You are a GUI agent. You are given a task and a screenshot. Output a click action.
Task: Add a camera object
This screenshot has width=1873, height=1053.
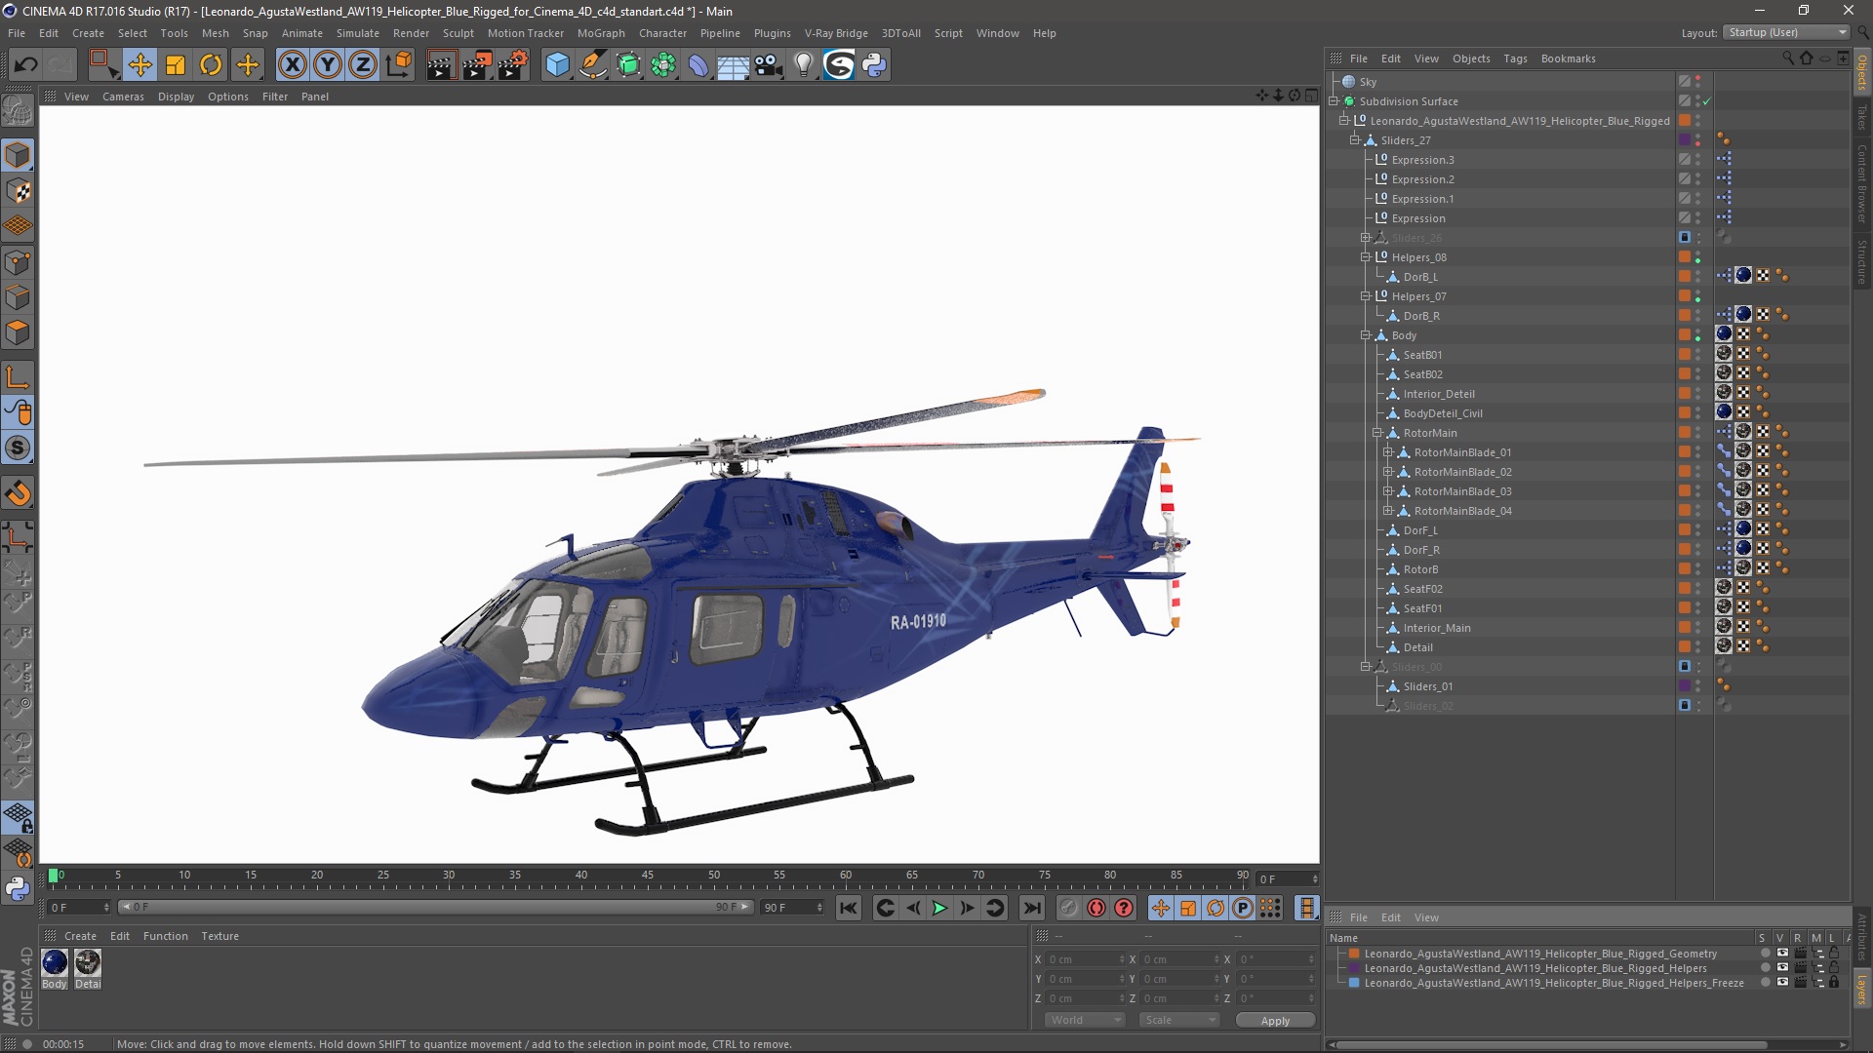coord(769,65)
